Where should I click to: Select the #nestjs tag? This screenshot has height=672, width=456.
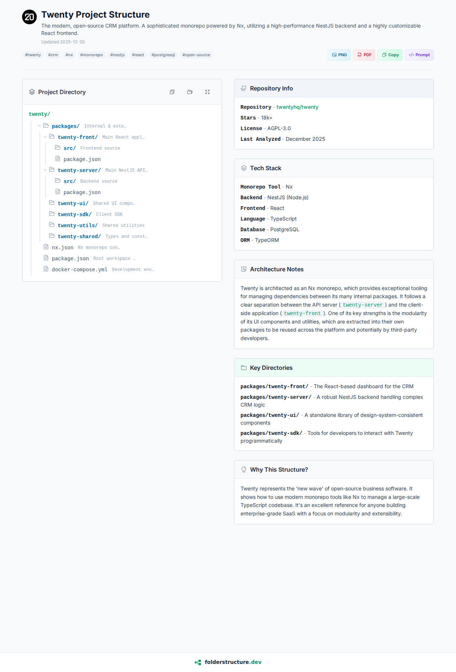tap(117, 55)
